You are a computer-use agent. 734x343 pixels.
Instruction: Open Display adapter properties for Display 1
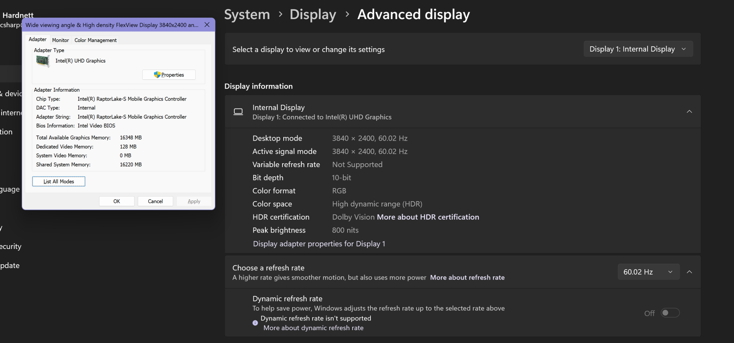319,244
